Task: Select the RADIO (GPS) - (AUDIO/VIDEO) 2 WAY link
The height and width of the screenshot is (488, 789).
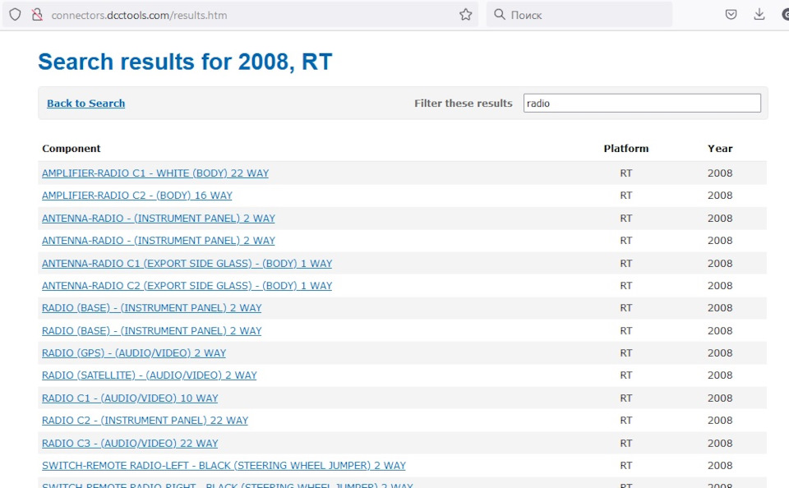Action: (134, 352)
